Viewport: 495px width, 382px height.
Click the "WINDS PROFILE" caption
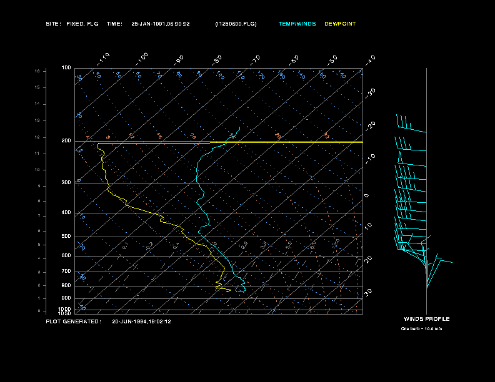point(427,319)
